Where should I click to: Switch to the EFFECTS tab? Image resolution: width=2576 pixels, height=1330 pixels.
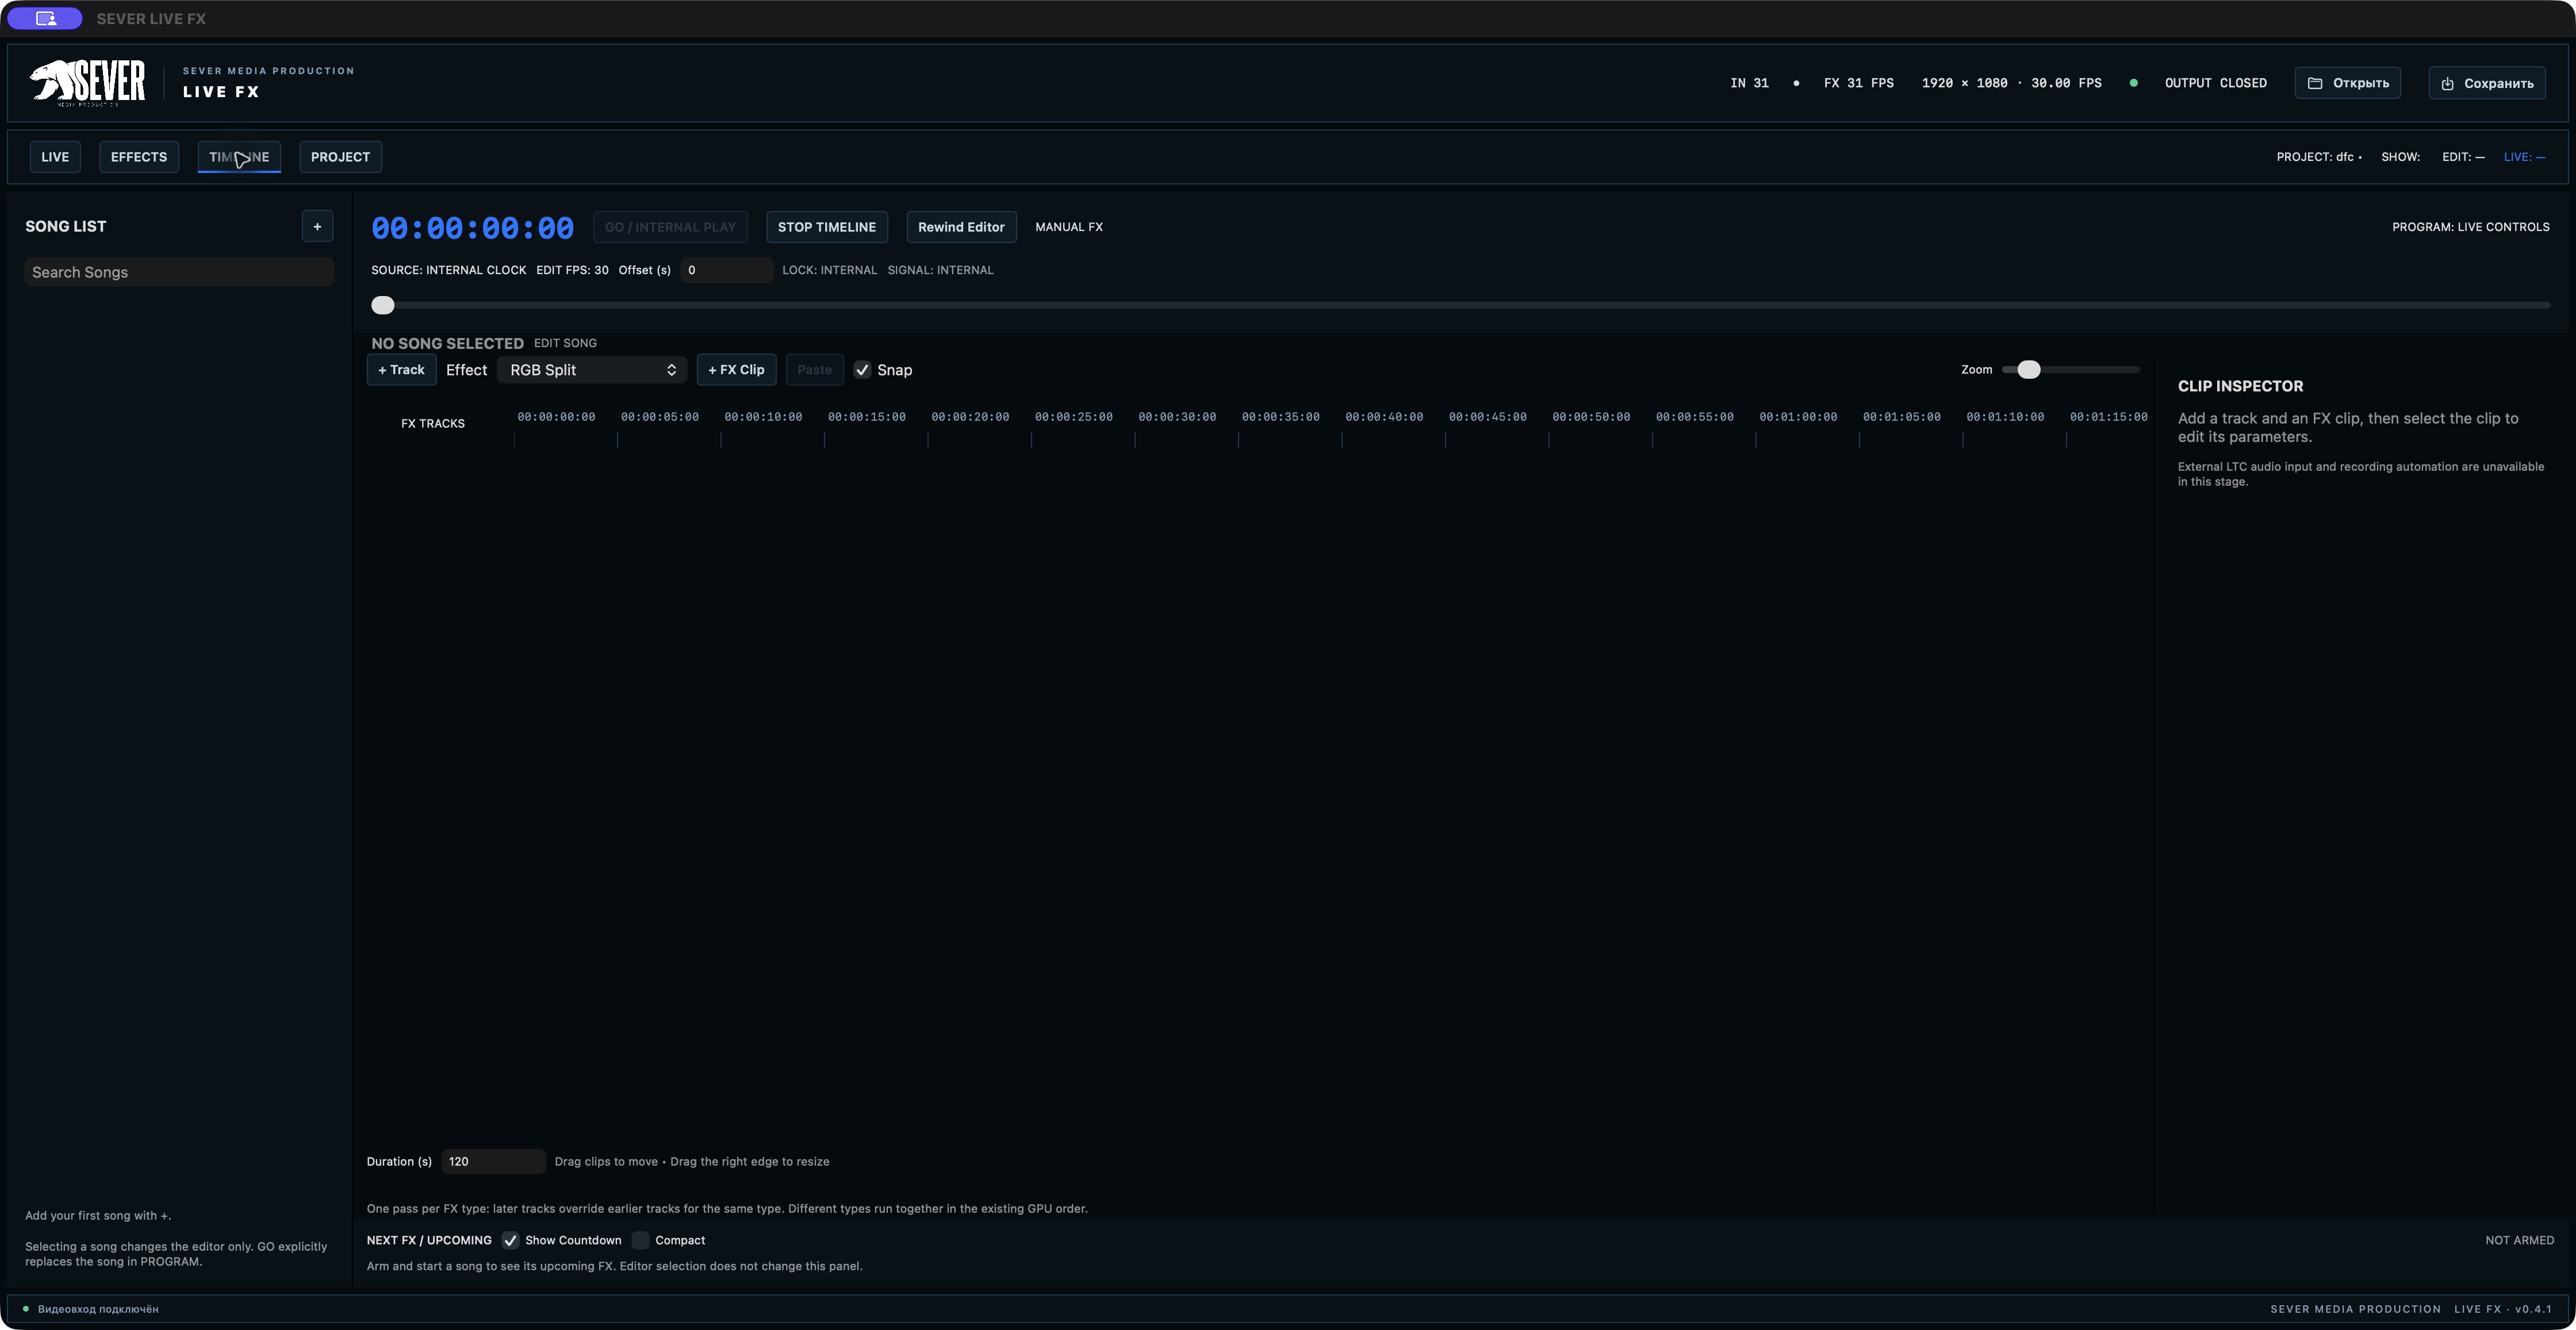139,157
